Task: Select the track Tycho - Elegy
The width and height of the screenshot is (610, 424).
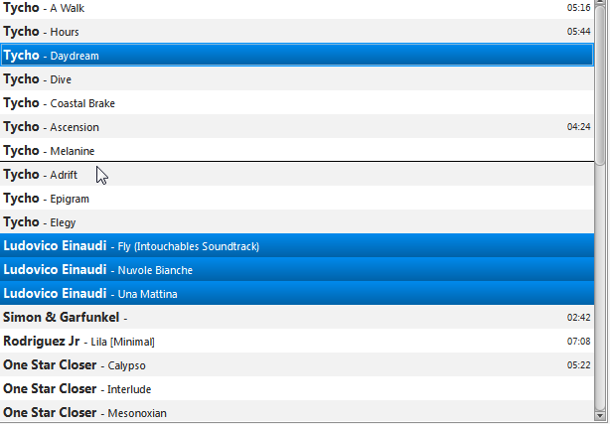Action: coord(297,221)
